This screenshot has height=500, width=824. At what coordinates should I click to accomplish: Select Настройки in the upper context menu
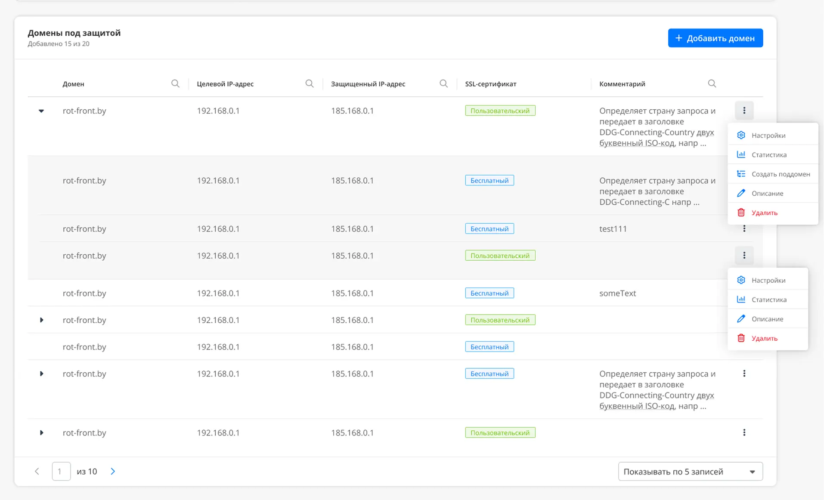(x=773, y=135)
